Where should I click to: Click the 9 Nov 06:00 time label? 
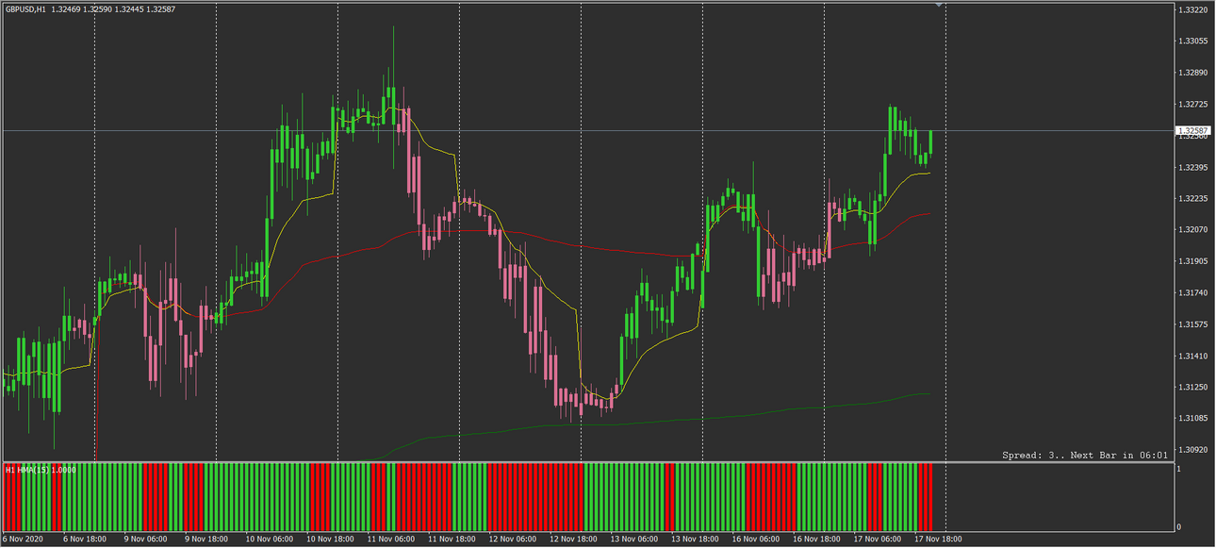point(147,540)
